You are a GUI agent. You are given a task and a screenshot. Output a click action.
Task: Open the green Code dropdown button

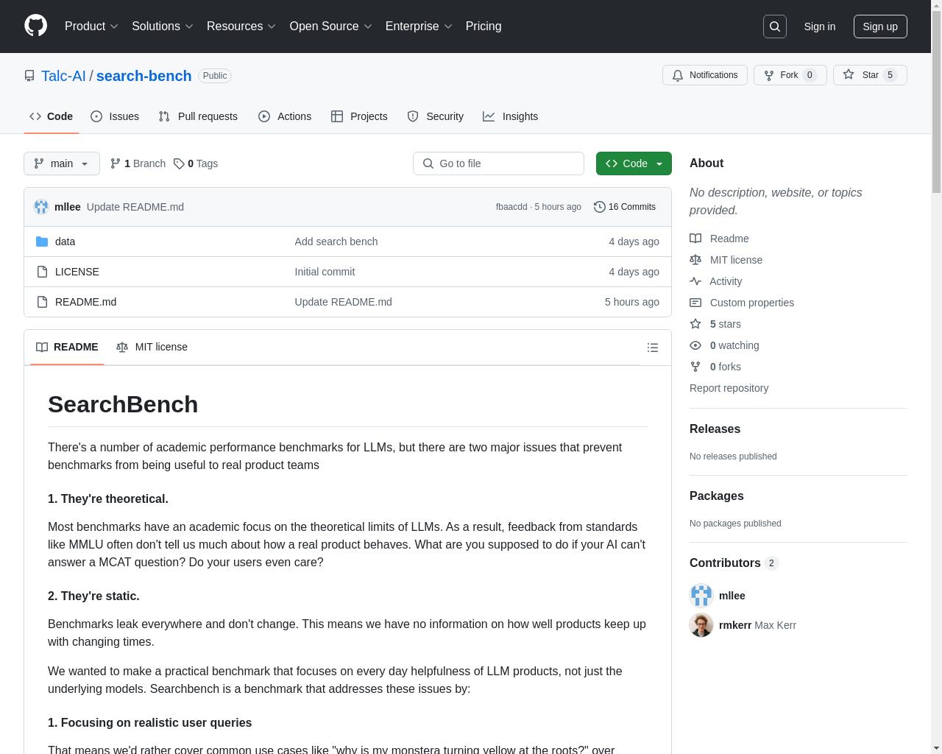(x=634, y=163)
